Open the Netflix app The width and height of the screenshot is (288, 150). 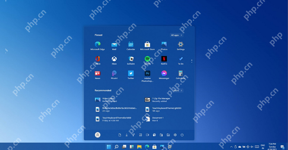[164, 60]
